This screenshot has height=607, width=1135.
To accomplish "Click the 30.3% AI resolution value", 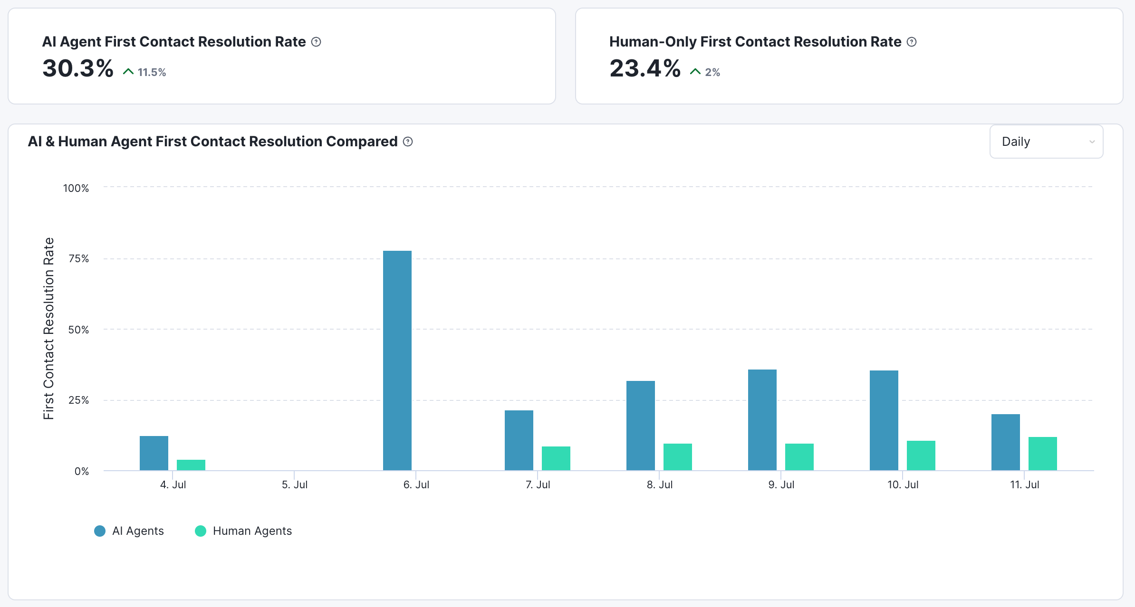I will pos(78,68).
